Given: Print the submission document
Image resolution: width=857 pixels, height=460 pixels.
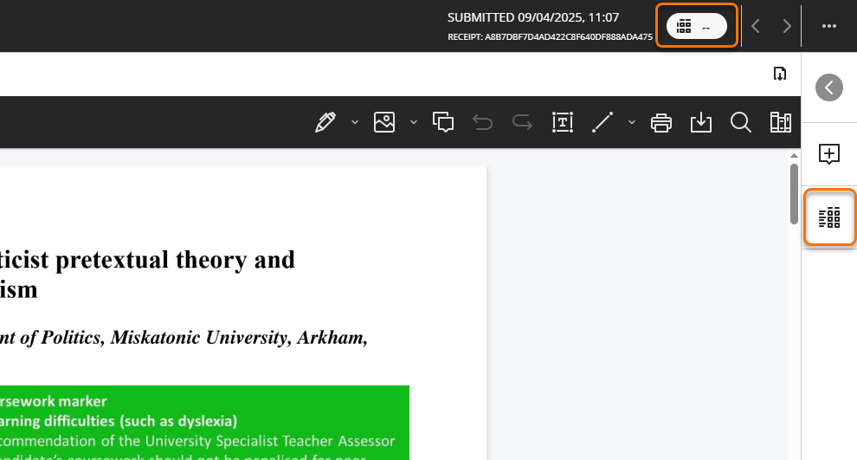Looking at the screenshot, I should coord(661,123).
